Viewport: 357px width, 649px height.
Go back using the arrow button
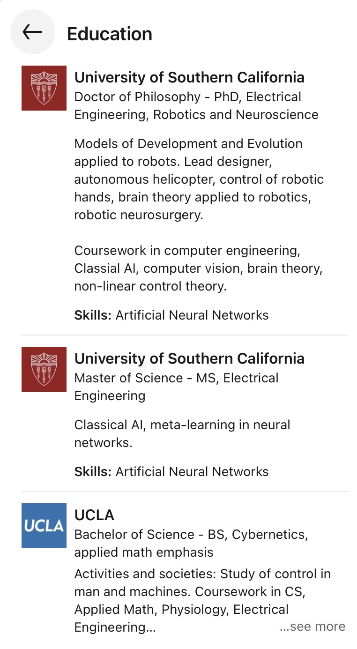(32, 32)
